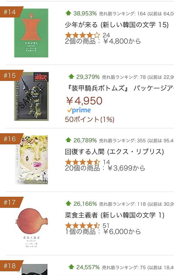
Task: Click the #16 rank badge
Action: point(10,139)
